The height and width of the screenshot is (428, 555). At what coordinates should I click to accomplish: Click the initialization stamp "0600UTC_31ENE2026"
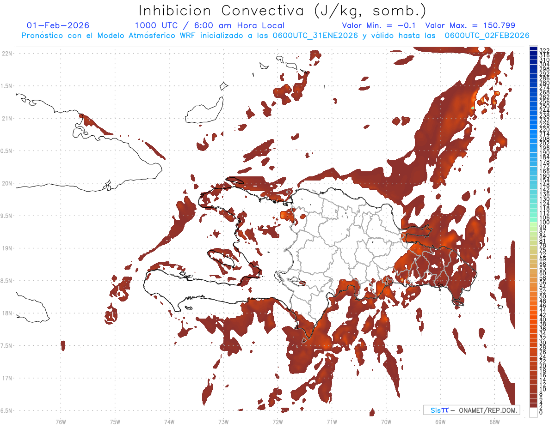point(315,36)
